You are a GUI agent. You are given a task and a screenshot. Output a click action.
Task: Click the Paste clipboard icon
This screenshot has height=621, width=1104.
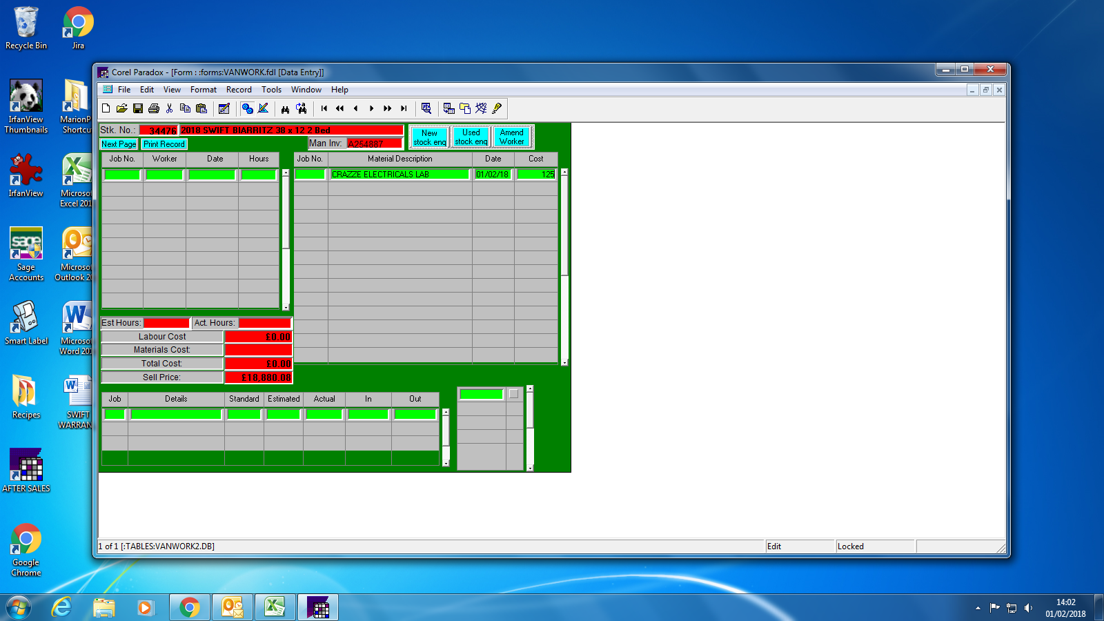(201, 108)
